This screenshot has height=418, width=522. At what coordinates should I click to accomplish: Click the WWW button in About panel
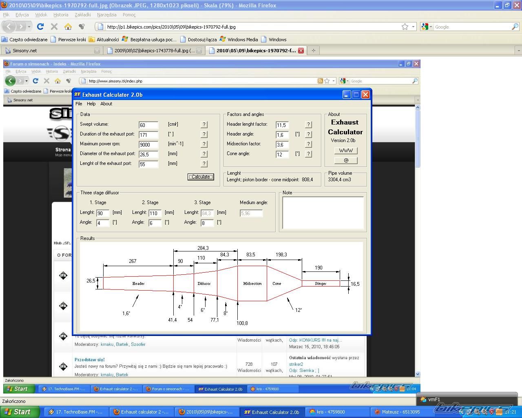coord(346,151)
